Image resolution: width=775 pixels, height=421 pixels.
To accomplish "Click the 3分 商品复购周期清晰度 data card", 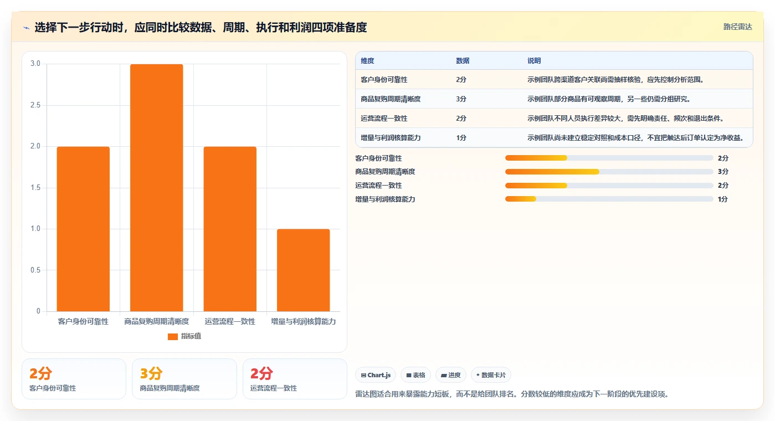I will [184, 379].
